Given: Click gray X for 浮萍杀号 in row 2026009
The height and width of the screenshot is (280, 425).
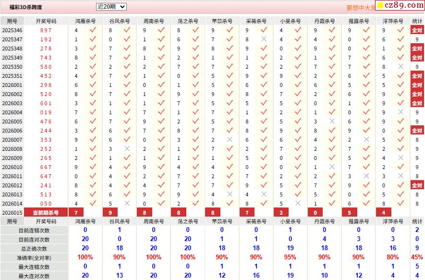Looking at the screenshot, I should [401, 158].
